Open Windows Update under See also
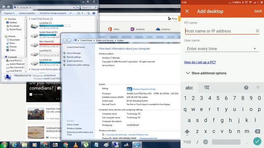 pyautogui.click(x=74, y=128)
